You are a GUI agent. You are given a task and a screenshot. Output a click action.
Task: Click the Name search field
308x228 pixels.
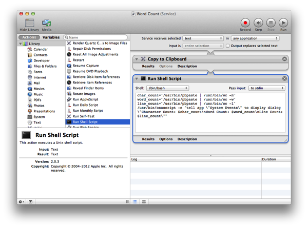pos(95,37)
